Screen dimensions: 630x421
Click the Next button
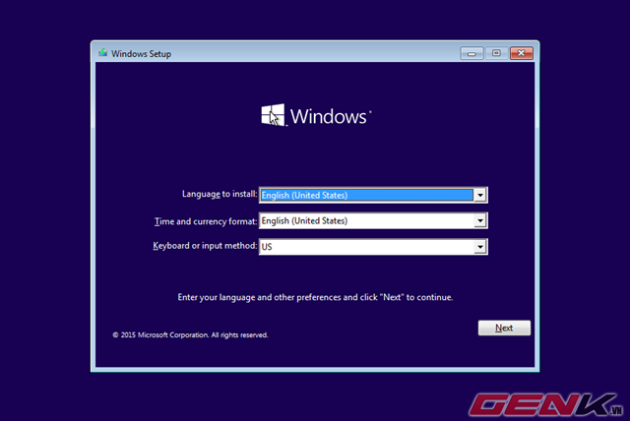tap(504, 328)
